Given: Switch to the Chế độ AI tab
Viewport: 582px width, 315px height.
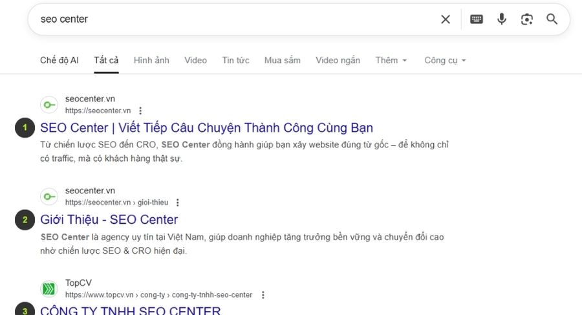Looking at the screenshot, I should [x=59, y=60].
